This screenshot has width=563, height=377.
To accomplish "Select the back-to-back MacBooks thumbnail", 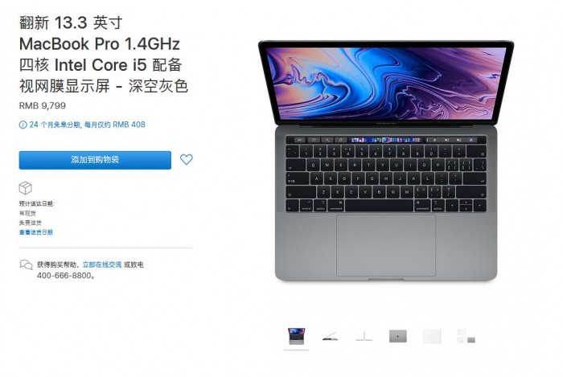I will click(x=364, y=337).
